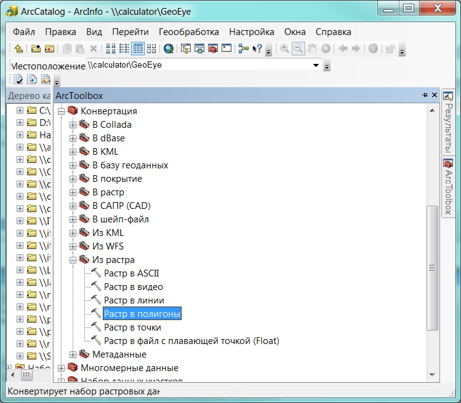Click the Export Metadata icon
The height and width of the screenshot is (403, 461).
[x=32, y=79]
